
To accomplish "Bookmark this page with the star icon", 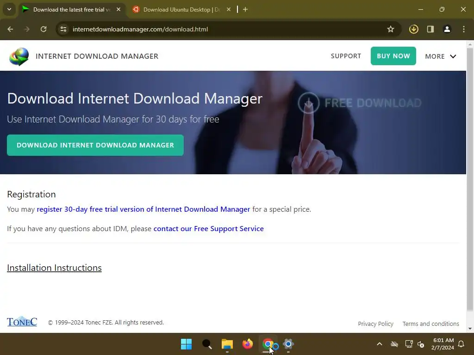I will click(x=391, y=29).
